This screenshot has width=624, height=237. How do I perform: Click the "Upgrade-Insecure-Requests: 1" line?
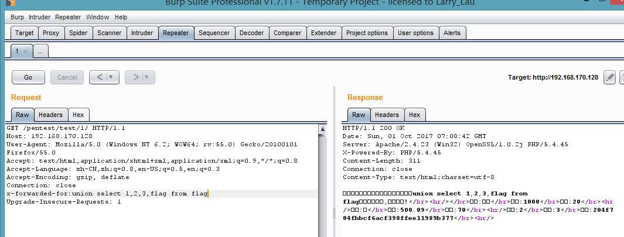[64, 202]
